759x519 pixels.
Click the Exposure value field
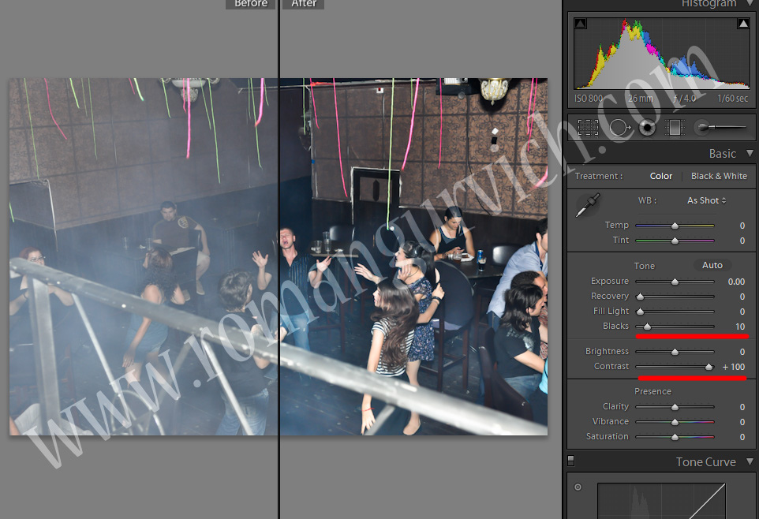(x=735, y=282)
